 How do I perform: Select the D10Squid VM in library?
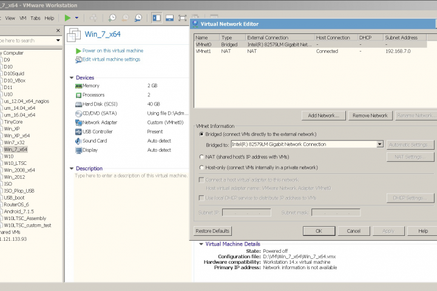click(x=14, y=73)
